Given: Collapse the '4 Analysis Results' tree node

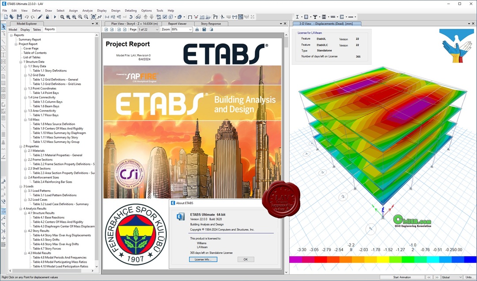Looking at the screenshot, I should 21,209.
